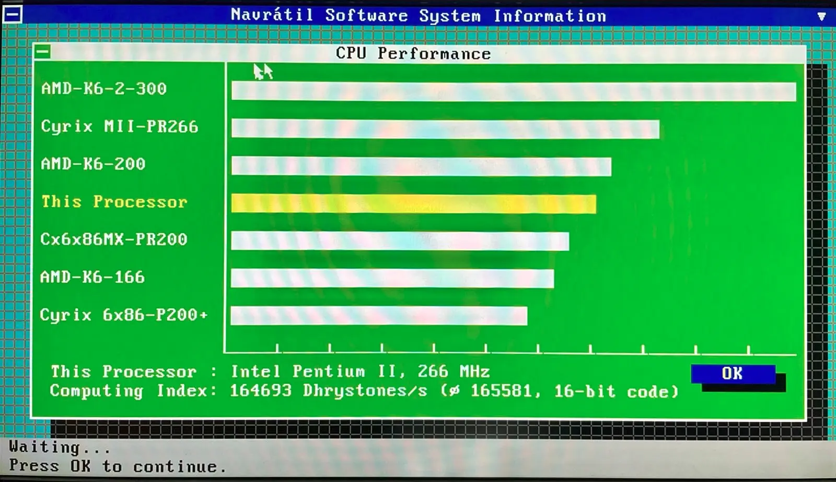The image size is (836, 482).
Task: Open the main window system menu box
Action: coord(13,14)
